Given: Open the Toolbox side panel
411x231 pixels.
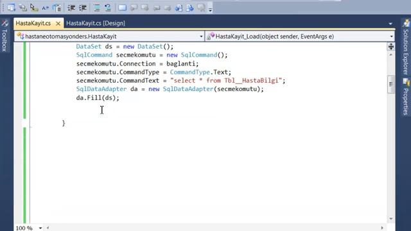Looking at the screenshot, I should point(4,36).
